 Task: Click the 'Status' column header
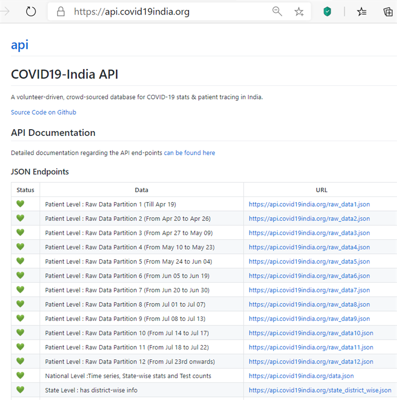coord(25,190)
